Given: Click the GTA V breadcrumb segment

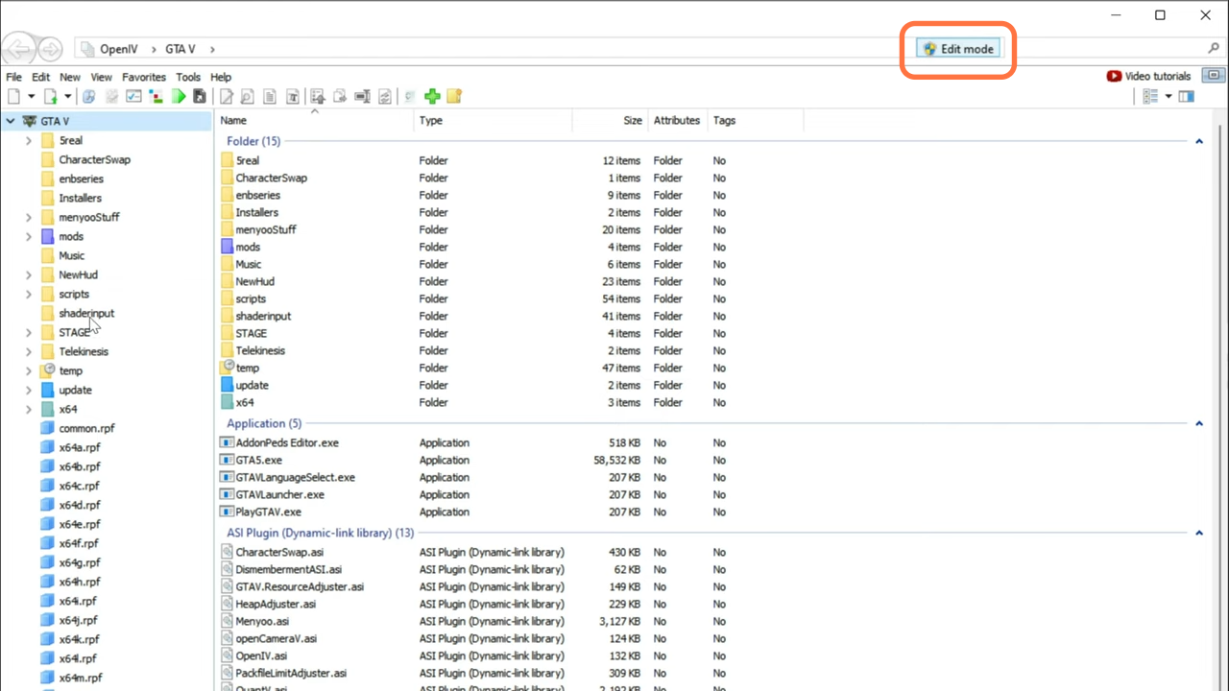Looking at the screenshot, I should coord(182,49).
